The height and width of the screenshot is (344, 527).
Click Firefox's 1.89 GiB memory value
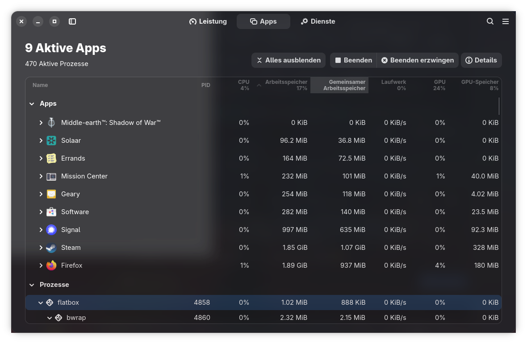[295, 265]
